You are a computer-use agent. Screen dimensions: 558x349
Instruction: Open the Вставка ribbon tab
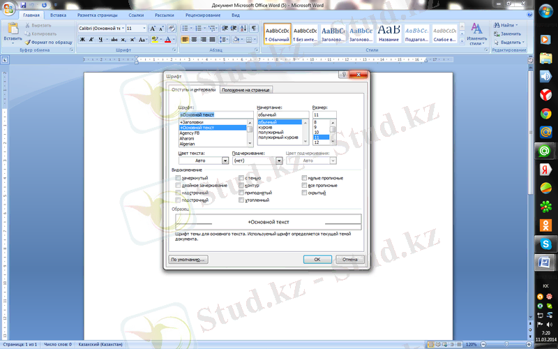(x=59, y=14)
